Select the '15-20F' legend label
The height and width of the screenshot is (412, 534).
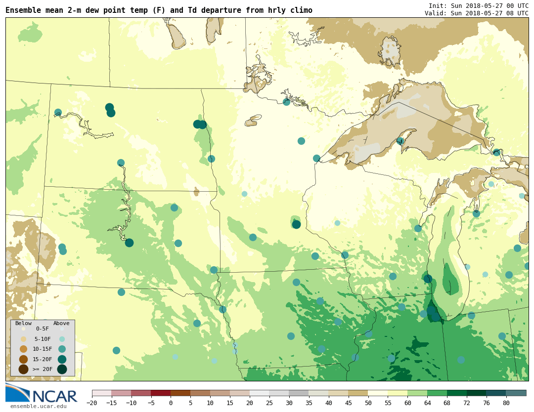[43, 359]
